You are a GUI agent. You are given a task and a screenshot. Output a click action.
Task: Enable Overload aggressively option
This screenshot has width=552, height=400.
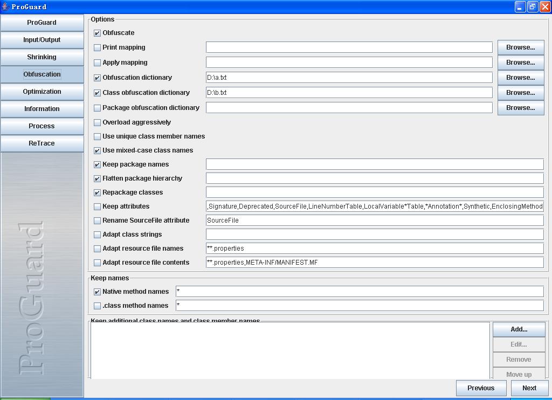click(x=97, y=122)
